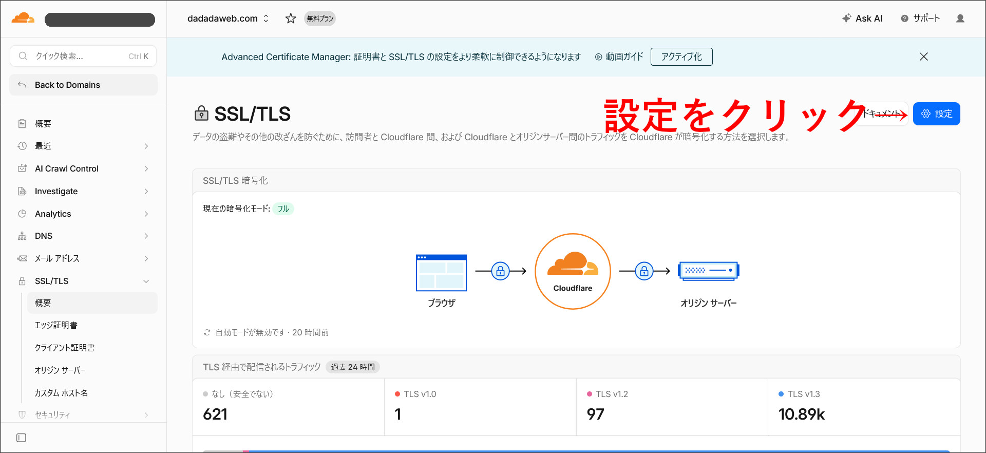This screenshot has height=453, width=986.
Task: Expand the Analytics chevron
Action: tap(146, 214)
